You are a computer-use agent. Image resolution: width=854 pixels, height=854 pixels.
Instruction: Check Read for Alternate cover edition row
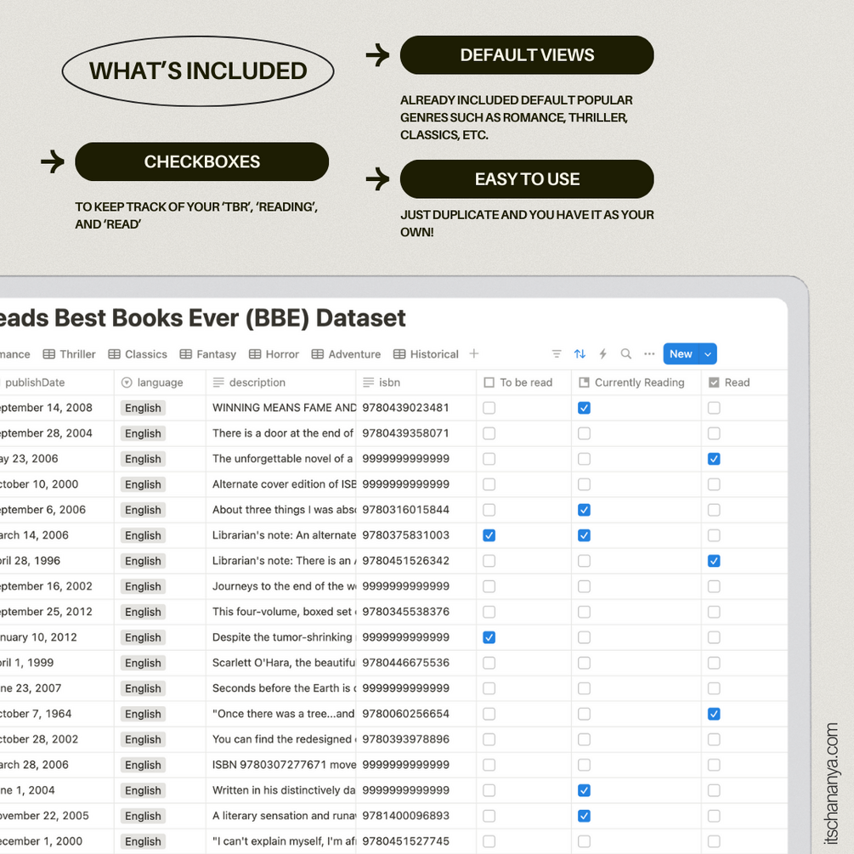pos(714,484)
